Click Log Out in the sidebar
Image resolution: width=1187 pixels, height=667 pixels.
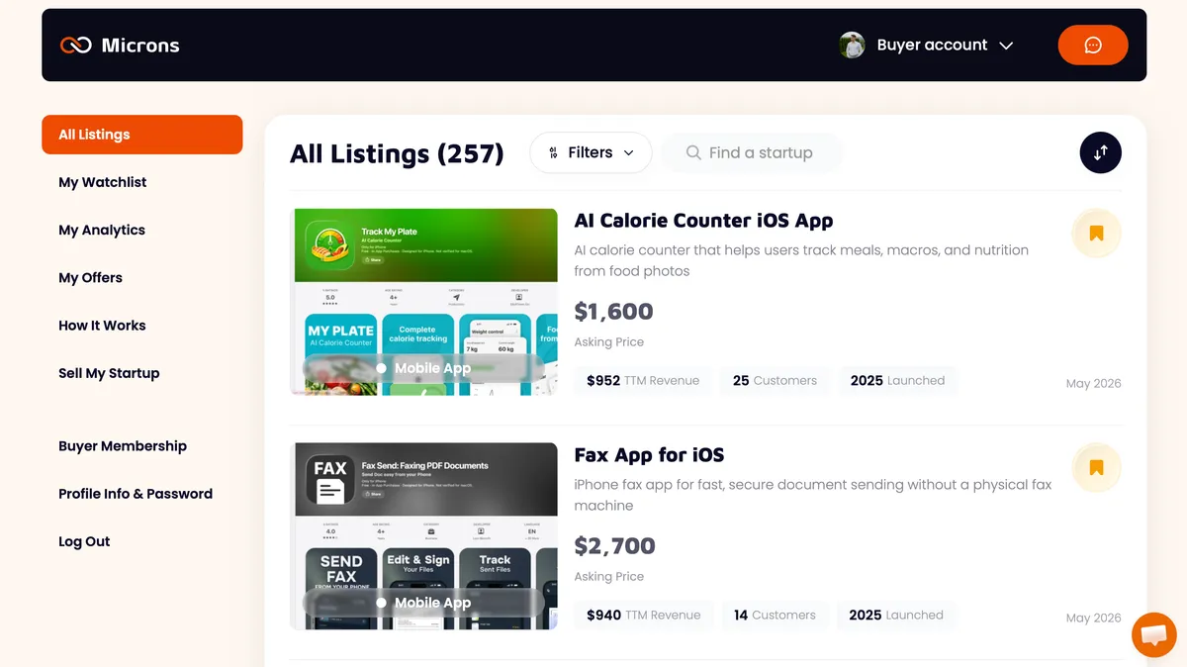pyautogui.click(x=84, y=541)
